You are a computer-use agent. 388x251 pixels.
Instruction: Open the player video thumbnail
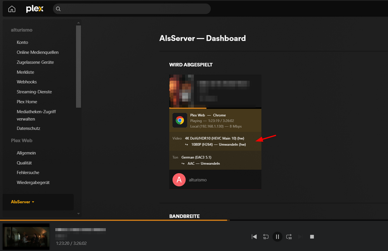point(26,237)
